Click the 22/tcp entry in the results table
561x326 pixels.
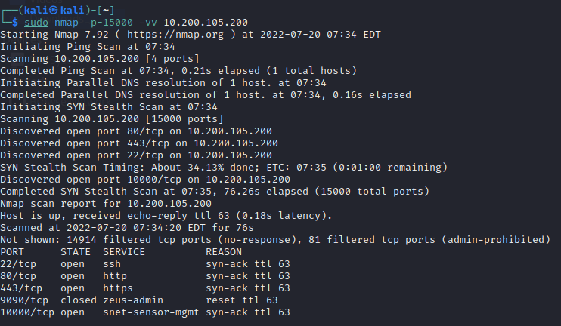tap(18, 263)
